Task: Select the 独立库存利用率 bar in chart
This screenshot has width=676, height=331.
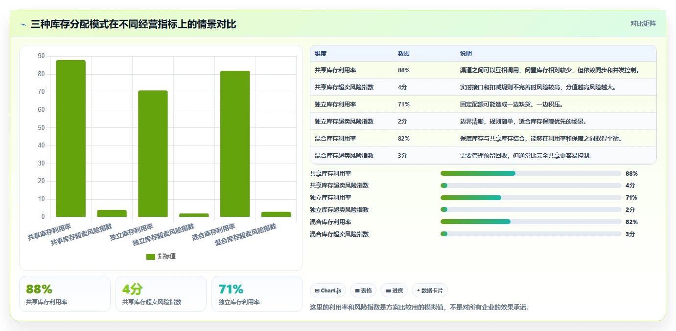Action: pos(153,153)
